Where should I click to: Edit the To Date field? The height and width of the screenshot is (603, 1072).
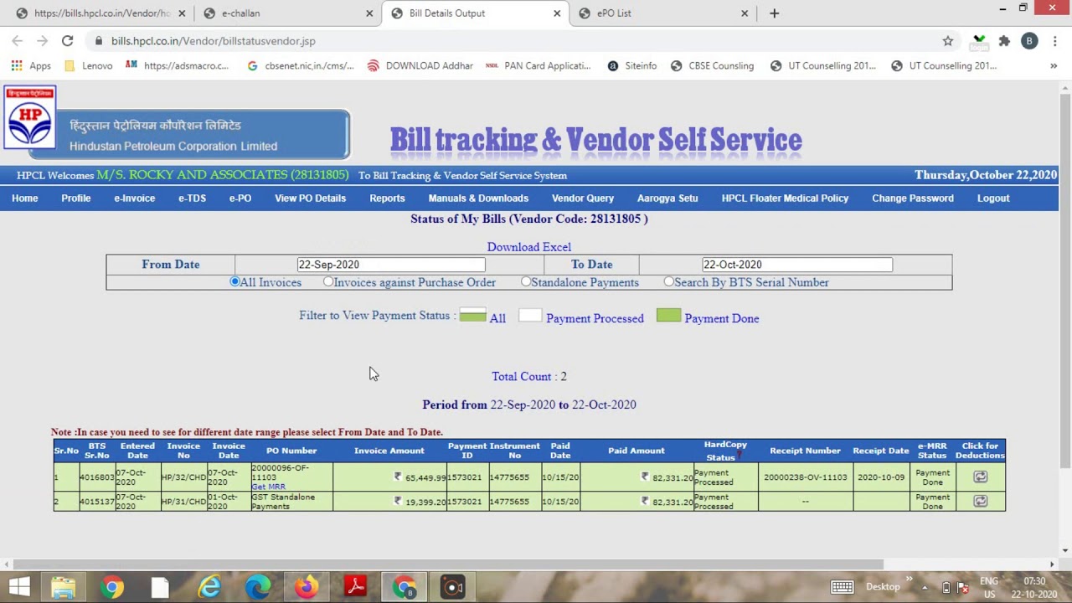click(797, 265)
